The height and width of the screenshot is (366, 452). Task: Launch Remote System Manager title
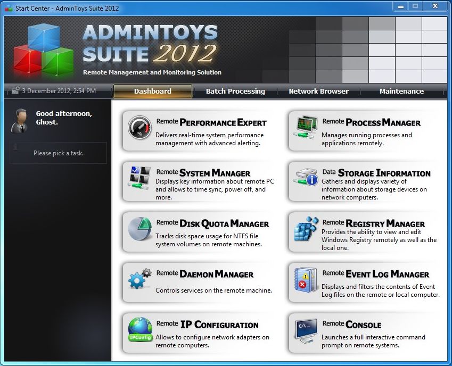pos(203,173)
